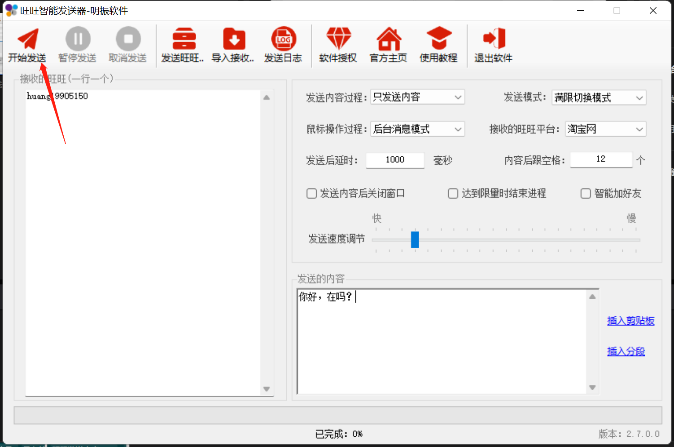Click recipient list scrollbar up arrow
This screenshot has width=674, height=447.
267,97
